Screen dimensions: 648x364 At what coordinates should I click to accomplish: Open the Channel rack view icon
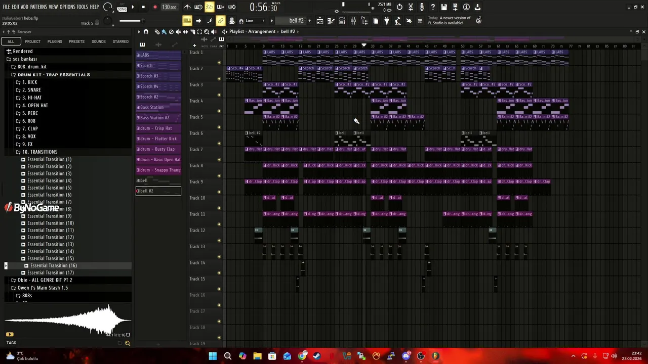click(x=342, y=21)
